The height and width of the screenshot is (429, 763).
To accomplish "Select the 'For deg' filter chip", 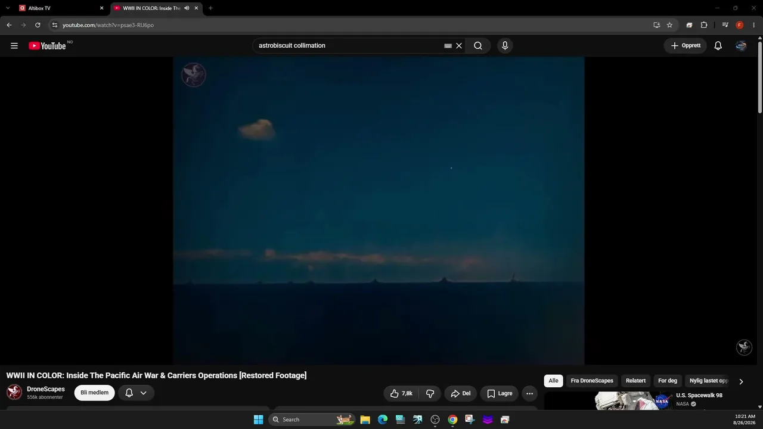I will click(x=668, y=381).
